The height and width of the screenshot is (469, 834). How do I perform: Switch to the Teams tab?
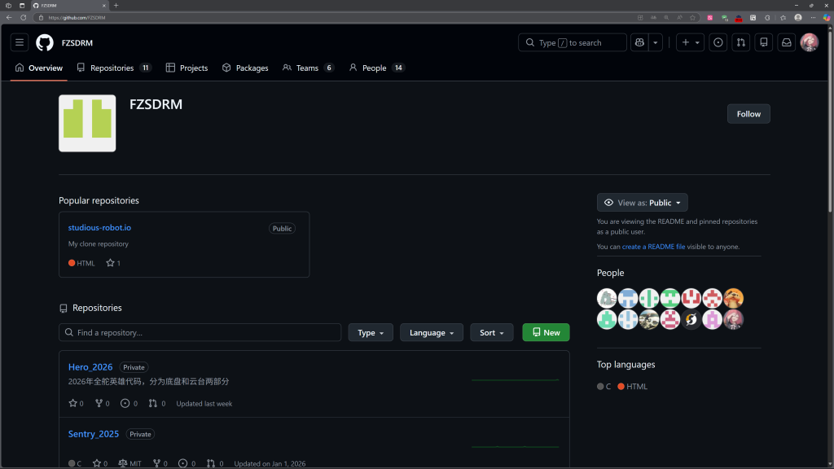point(308,68)
